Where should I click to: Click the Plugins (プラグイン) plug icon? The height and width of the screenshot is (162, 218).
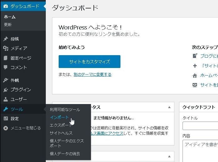(x=6, y=90)
